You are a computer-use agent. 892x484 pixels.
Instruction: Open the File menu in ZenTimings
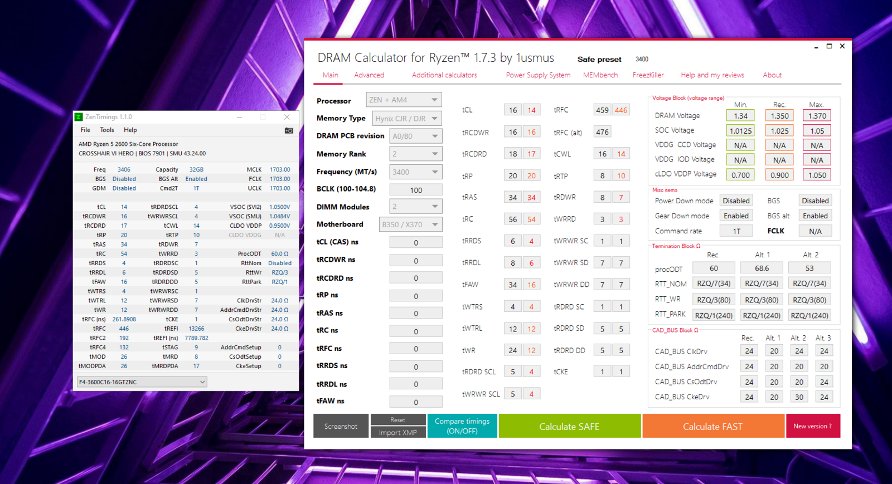85,130
